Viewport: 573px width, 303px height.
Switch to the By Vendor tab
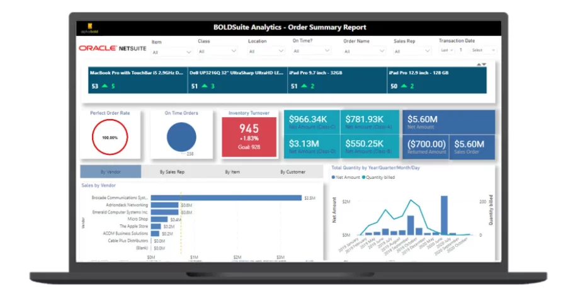click(111, 172)
